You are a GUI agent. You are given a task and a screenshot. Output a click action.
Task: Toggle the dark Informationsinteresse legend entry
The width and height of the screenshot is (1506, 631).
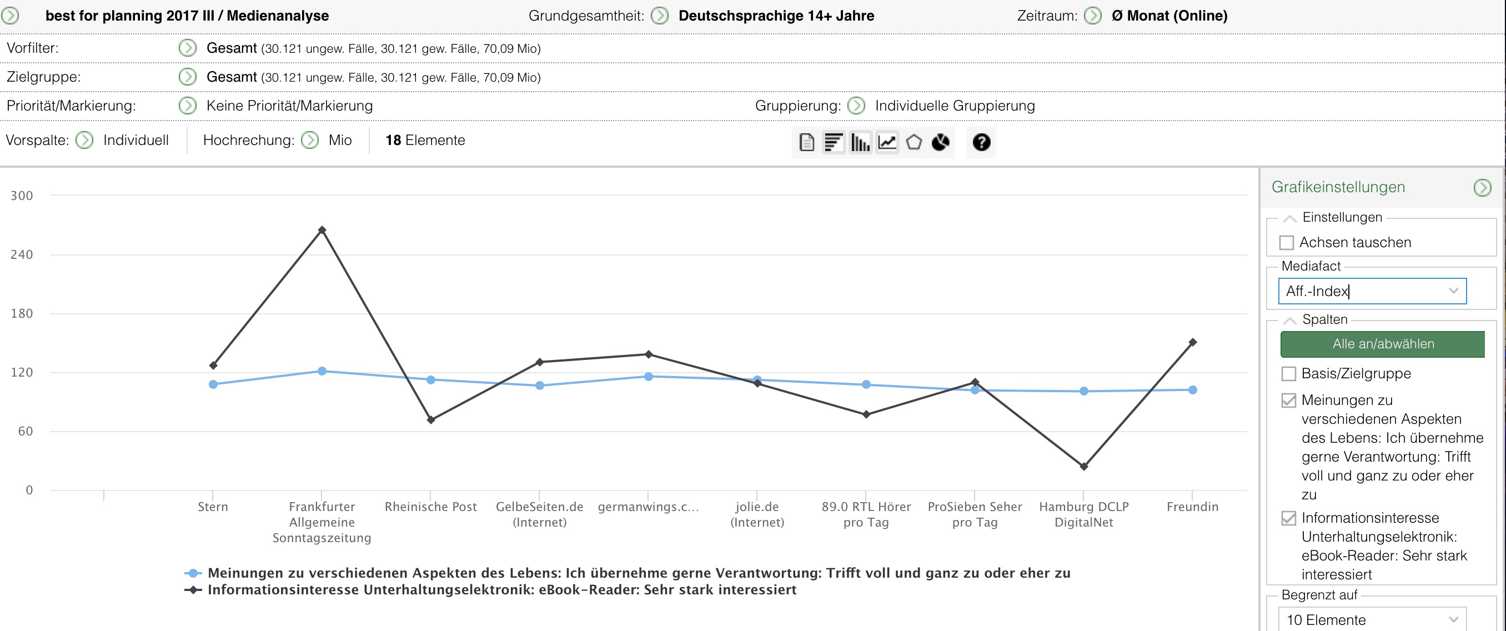490,590
